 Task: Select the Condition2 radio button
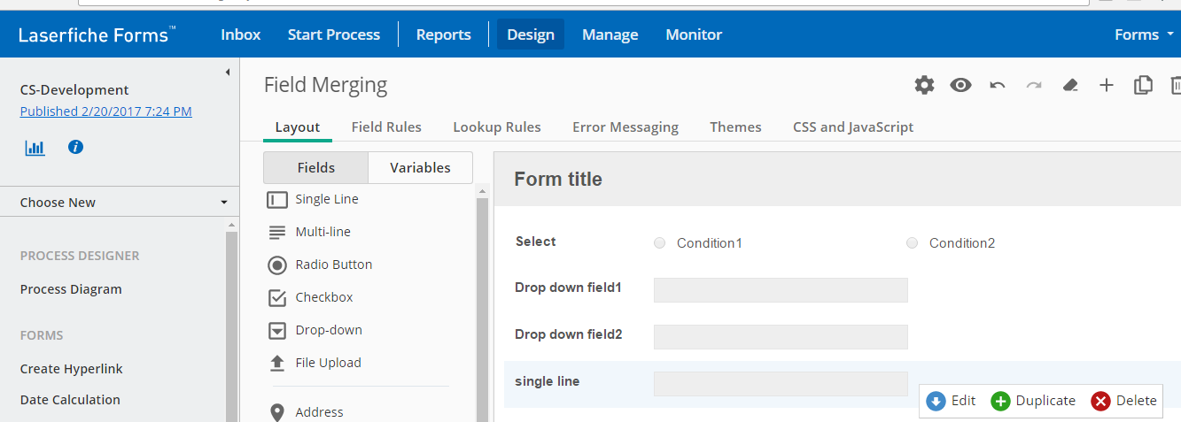coord(912,243)
